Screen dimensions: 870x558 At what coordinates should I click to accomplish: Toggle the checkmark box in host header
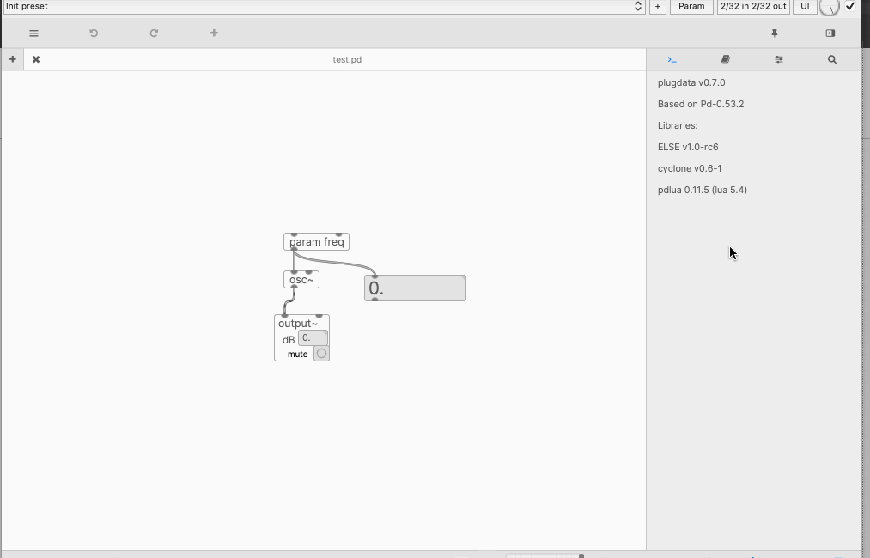tap(850, 7)
